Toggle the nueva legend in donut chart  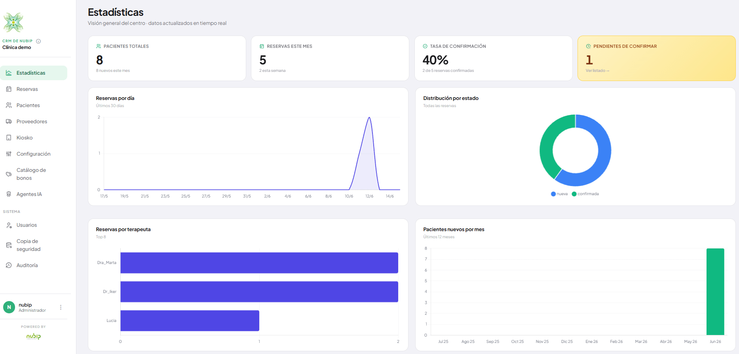tap(559, 194)
